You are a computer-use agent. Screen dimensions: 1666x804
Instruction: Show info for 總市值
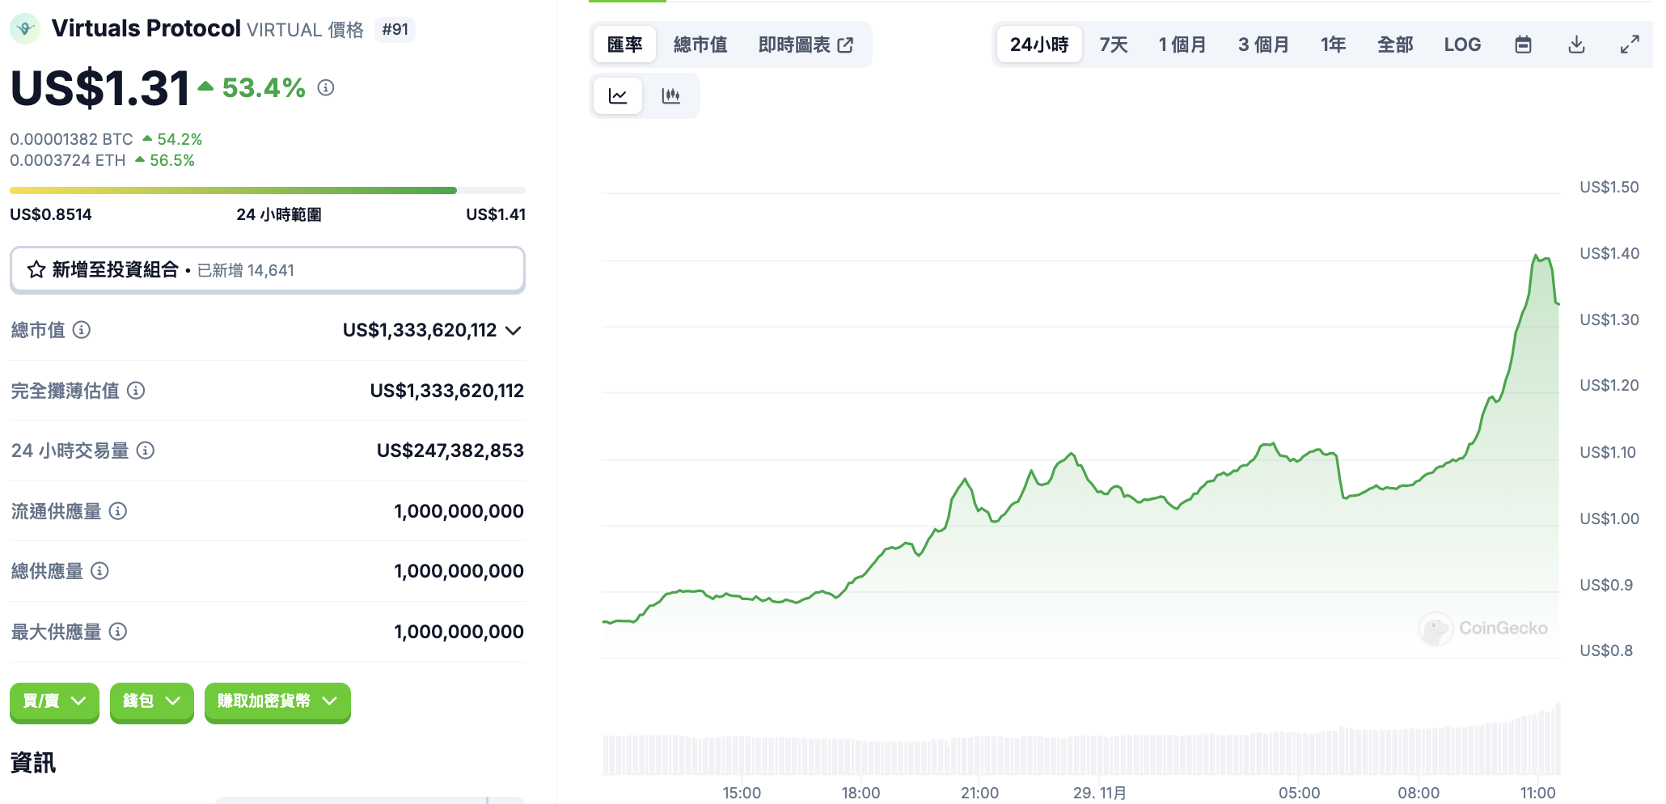[x=82, y=330]
